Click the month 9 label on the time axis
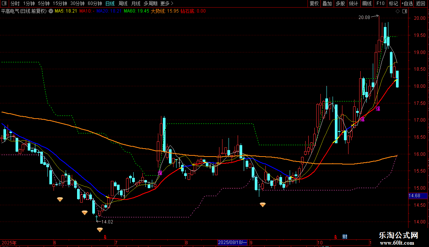 point(251,242)
